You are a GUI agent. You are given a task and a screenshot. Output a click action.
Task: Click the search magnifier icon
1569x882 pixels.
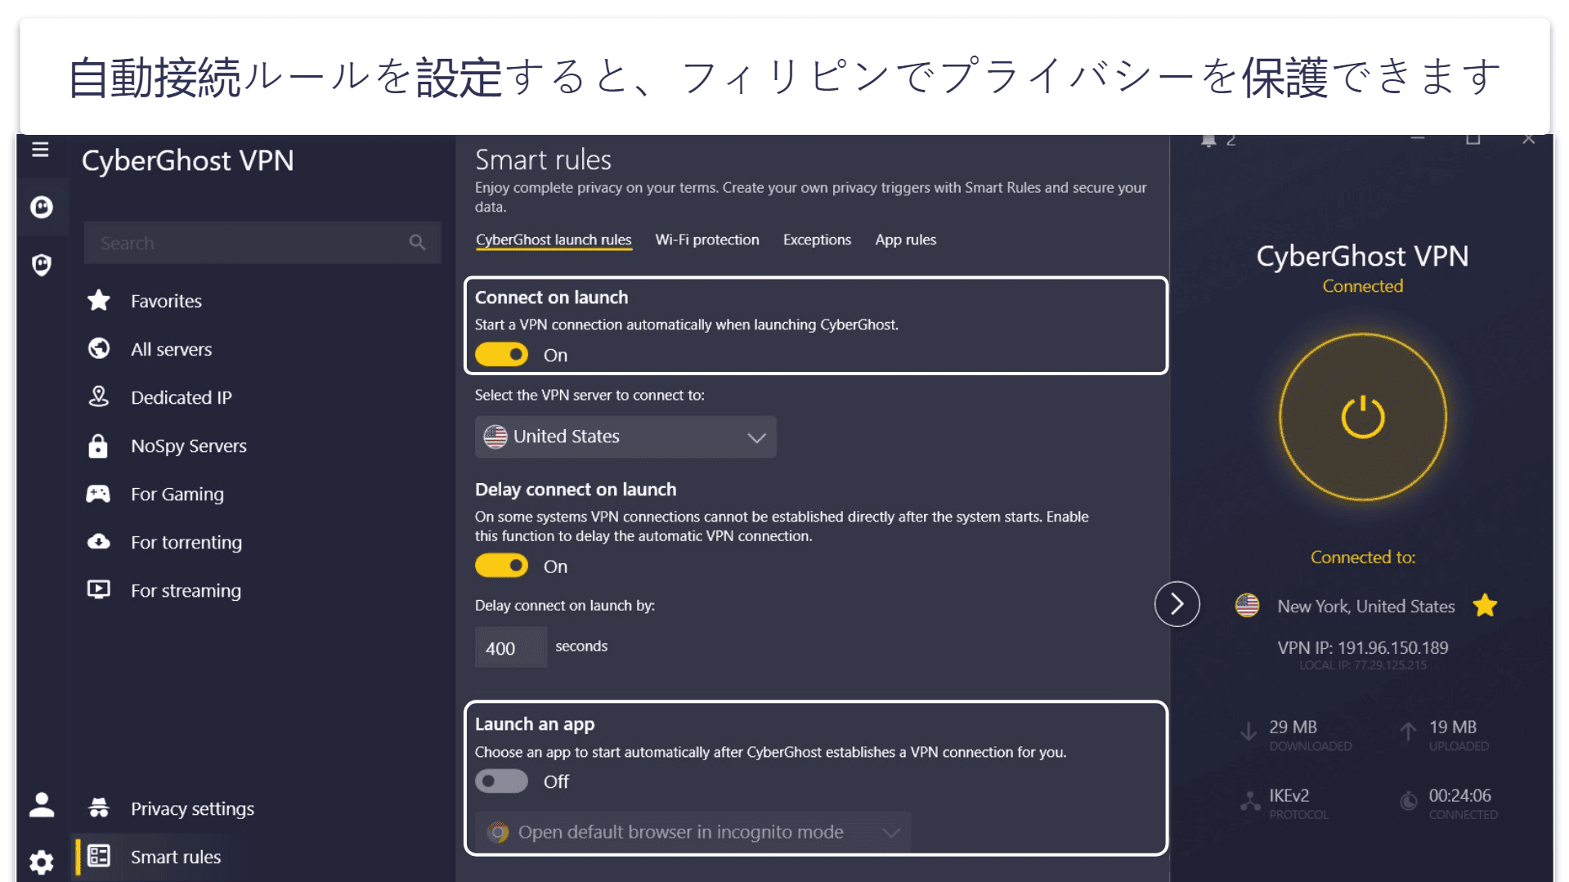pos(417,243)
